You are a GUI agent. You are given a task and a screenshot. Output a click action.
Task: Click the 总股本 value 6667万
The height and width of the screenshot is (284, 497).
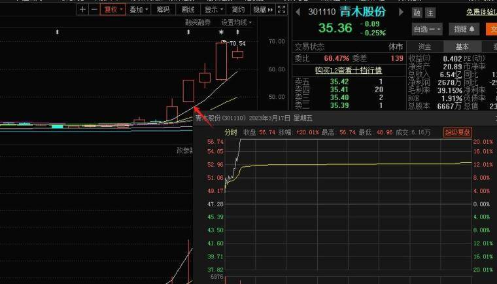(449, 106)
